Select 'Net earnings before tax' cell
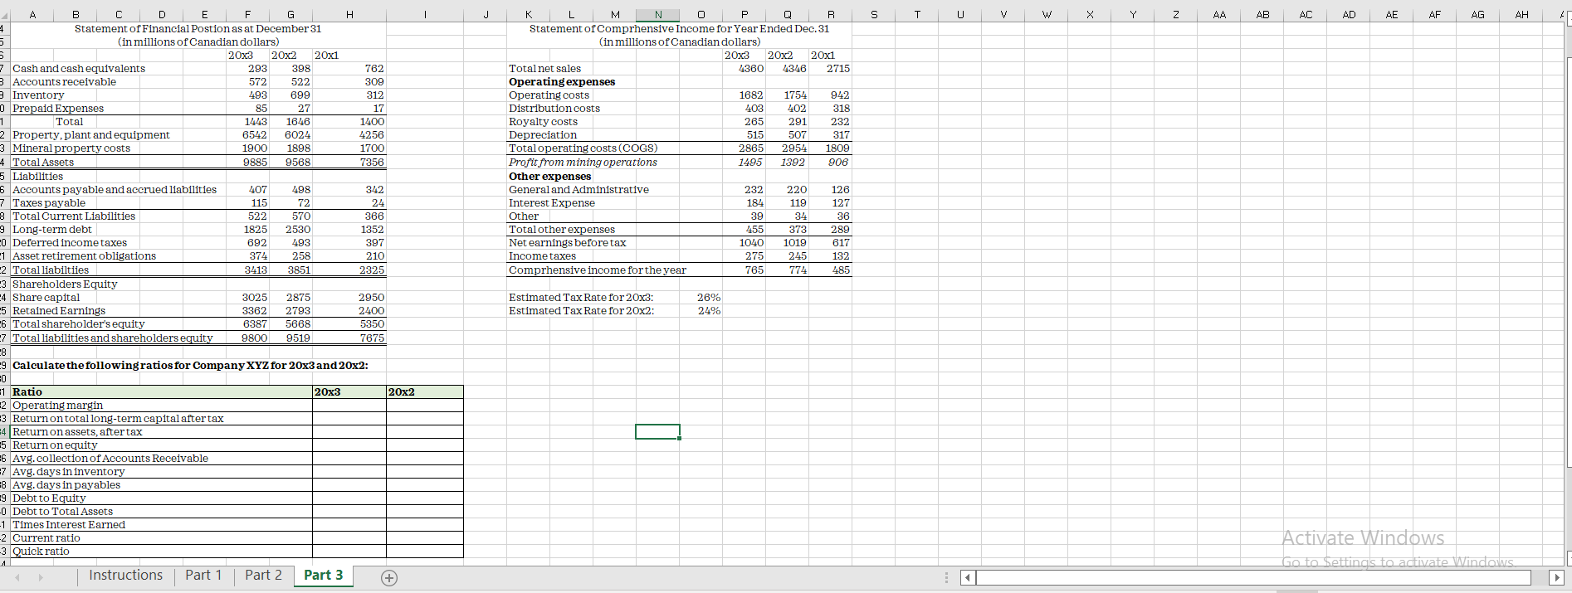1572x593 pixels. pyautogui.click(x=568, y=243)
